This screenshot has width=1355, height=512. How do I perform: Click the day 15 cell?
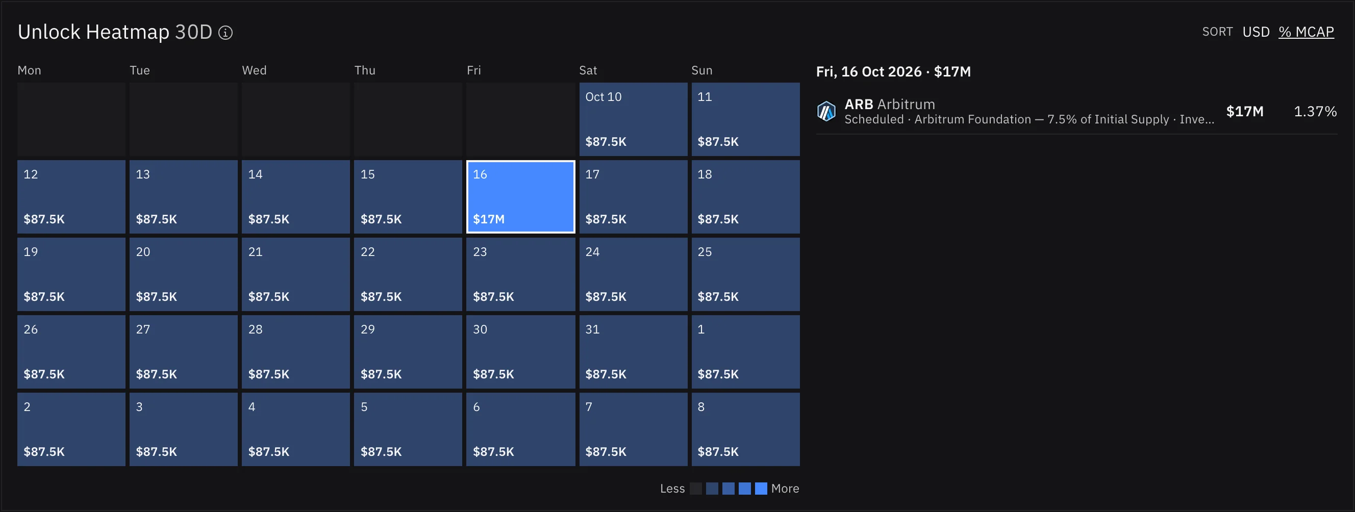tap(408, 197)
